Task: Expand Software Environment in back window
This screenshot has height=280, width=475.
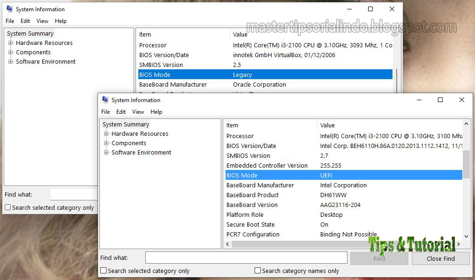Action: pos(11,61)
